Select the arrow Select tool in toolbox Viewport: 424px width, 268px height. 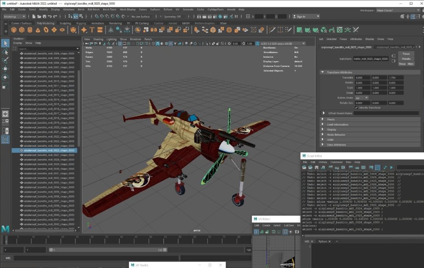pos(6,43)
